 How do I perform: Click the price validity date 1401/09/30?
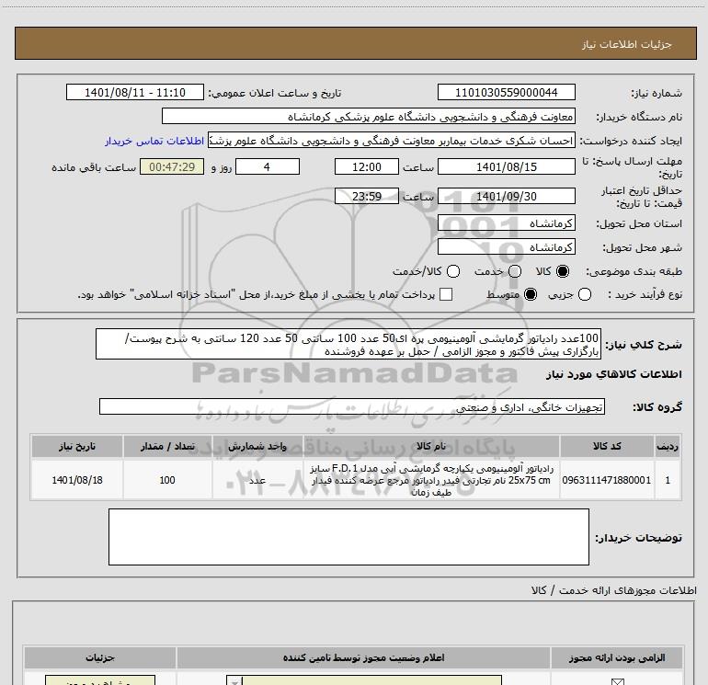tap(506, 197)
